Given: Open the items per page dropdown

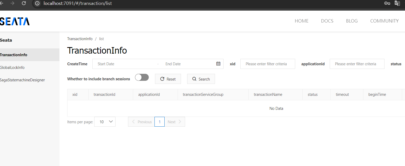Looking at the screenshot, I should coord(105,122).
